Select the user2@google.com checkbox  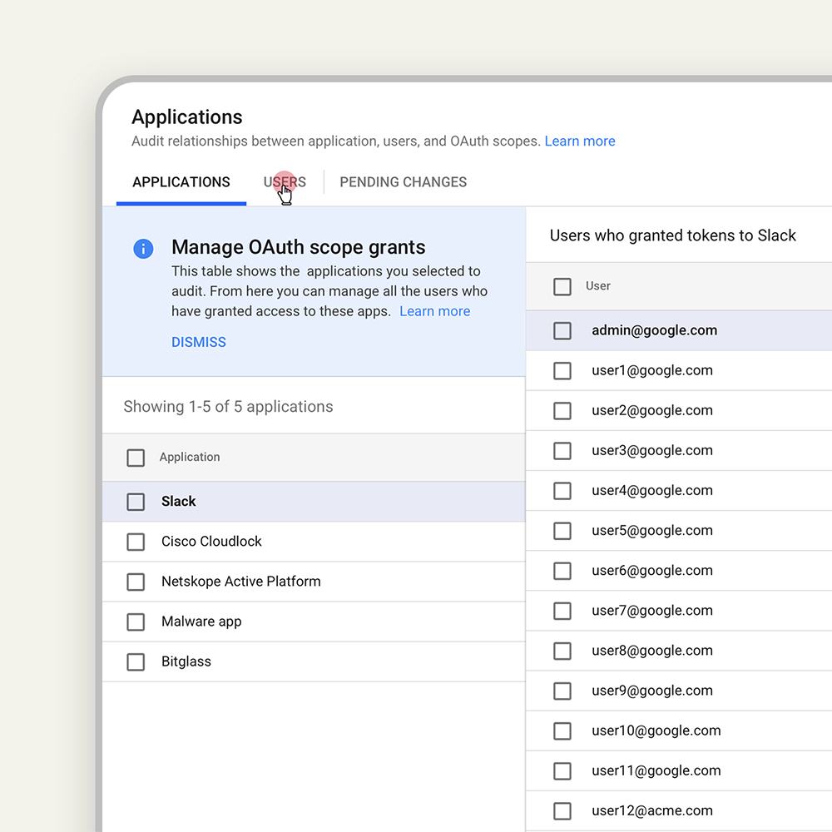coord(562,411)
